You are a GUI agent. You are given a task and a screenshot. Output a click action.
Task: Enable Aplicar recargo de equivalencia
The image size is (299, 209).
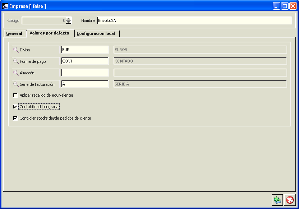pos(15,95)
